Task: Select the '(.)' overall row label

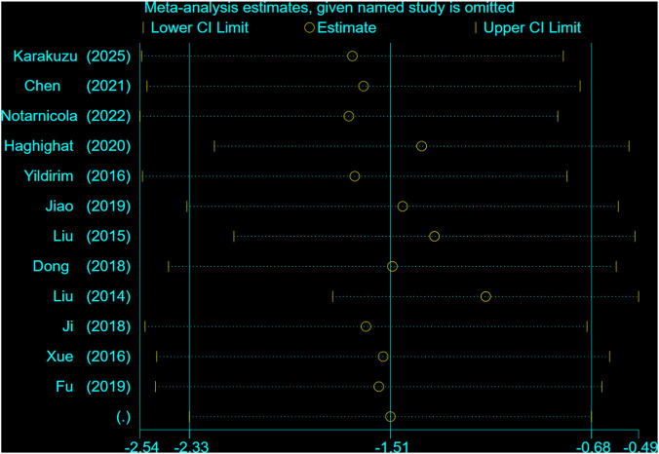Action: (x=123, y=417)
